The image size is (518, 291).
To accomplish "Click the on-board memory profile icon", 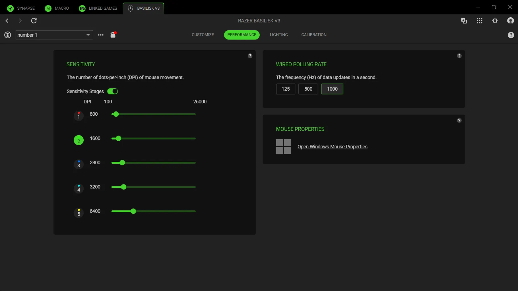I will point(113,35).
